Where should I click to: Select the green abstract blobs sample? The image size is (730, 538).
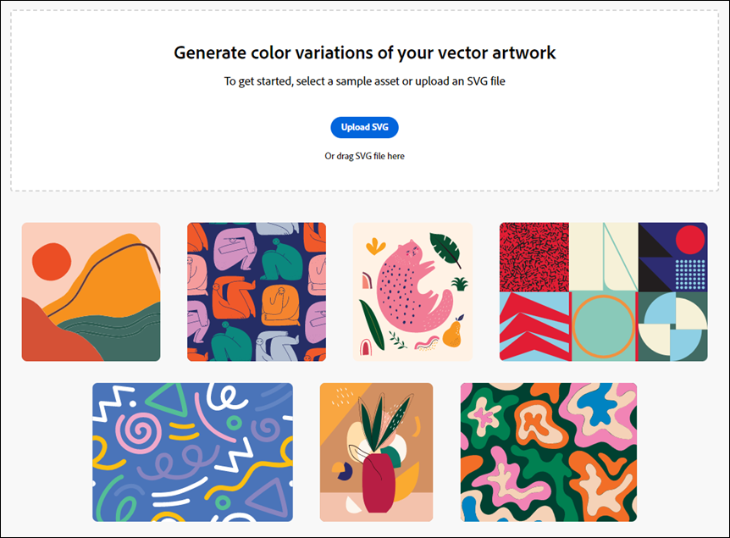tap(549, 452)
